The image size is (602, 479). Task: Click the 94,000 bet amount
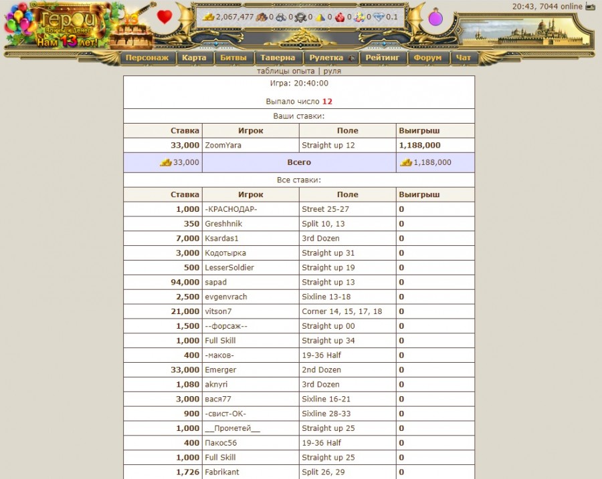click(185, 283)
